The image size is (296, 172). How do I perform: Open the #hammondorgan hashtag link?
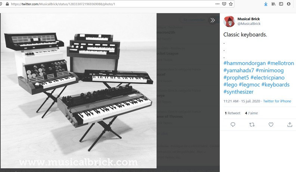tap(244, 63)
